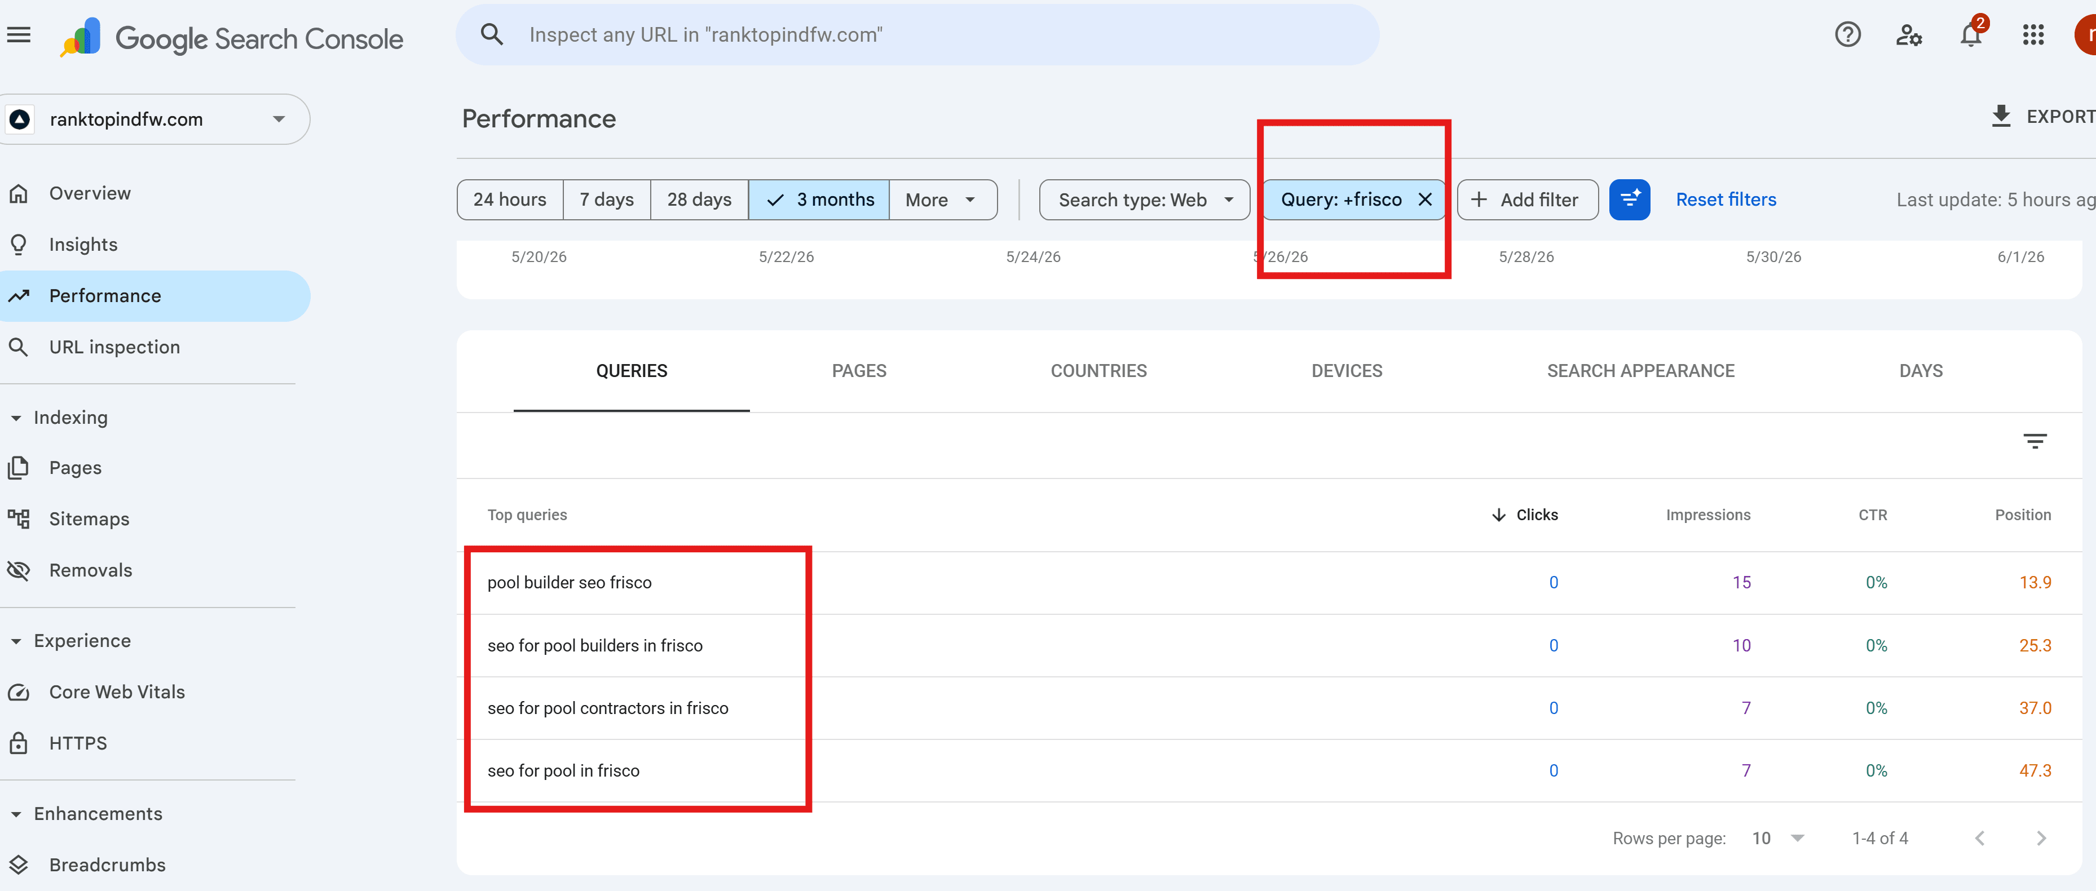The width and height of the screenshot is (2096, 891).
Task: Select the 3 months date range
Action: [x=819, y=200]
